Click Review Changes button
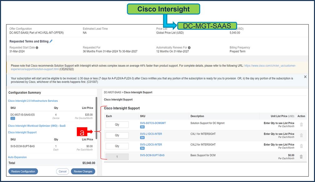The width and height of the screenshot is (315, 182). (x=83, y=171)
